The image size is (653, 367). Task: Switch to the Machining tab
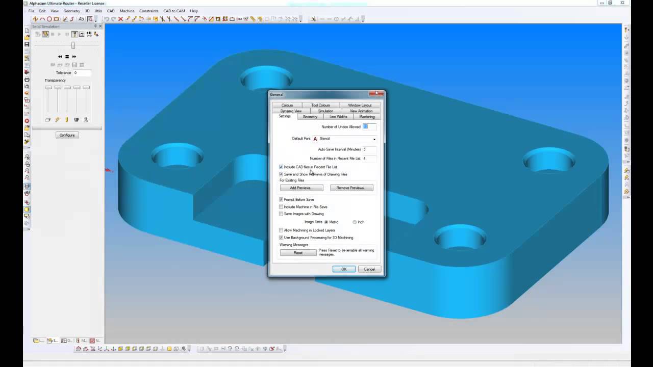pos(367,117)
